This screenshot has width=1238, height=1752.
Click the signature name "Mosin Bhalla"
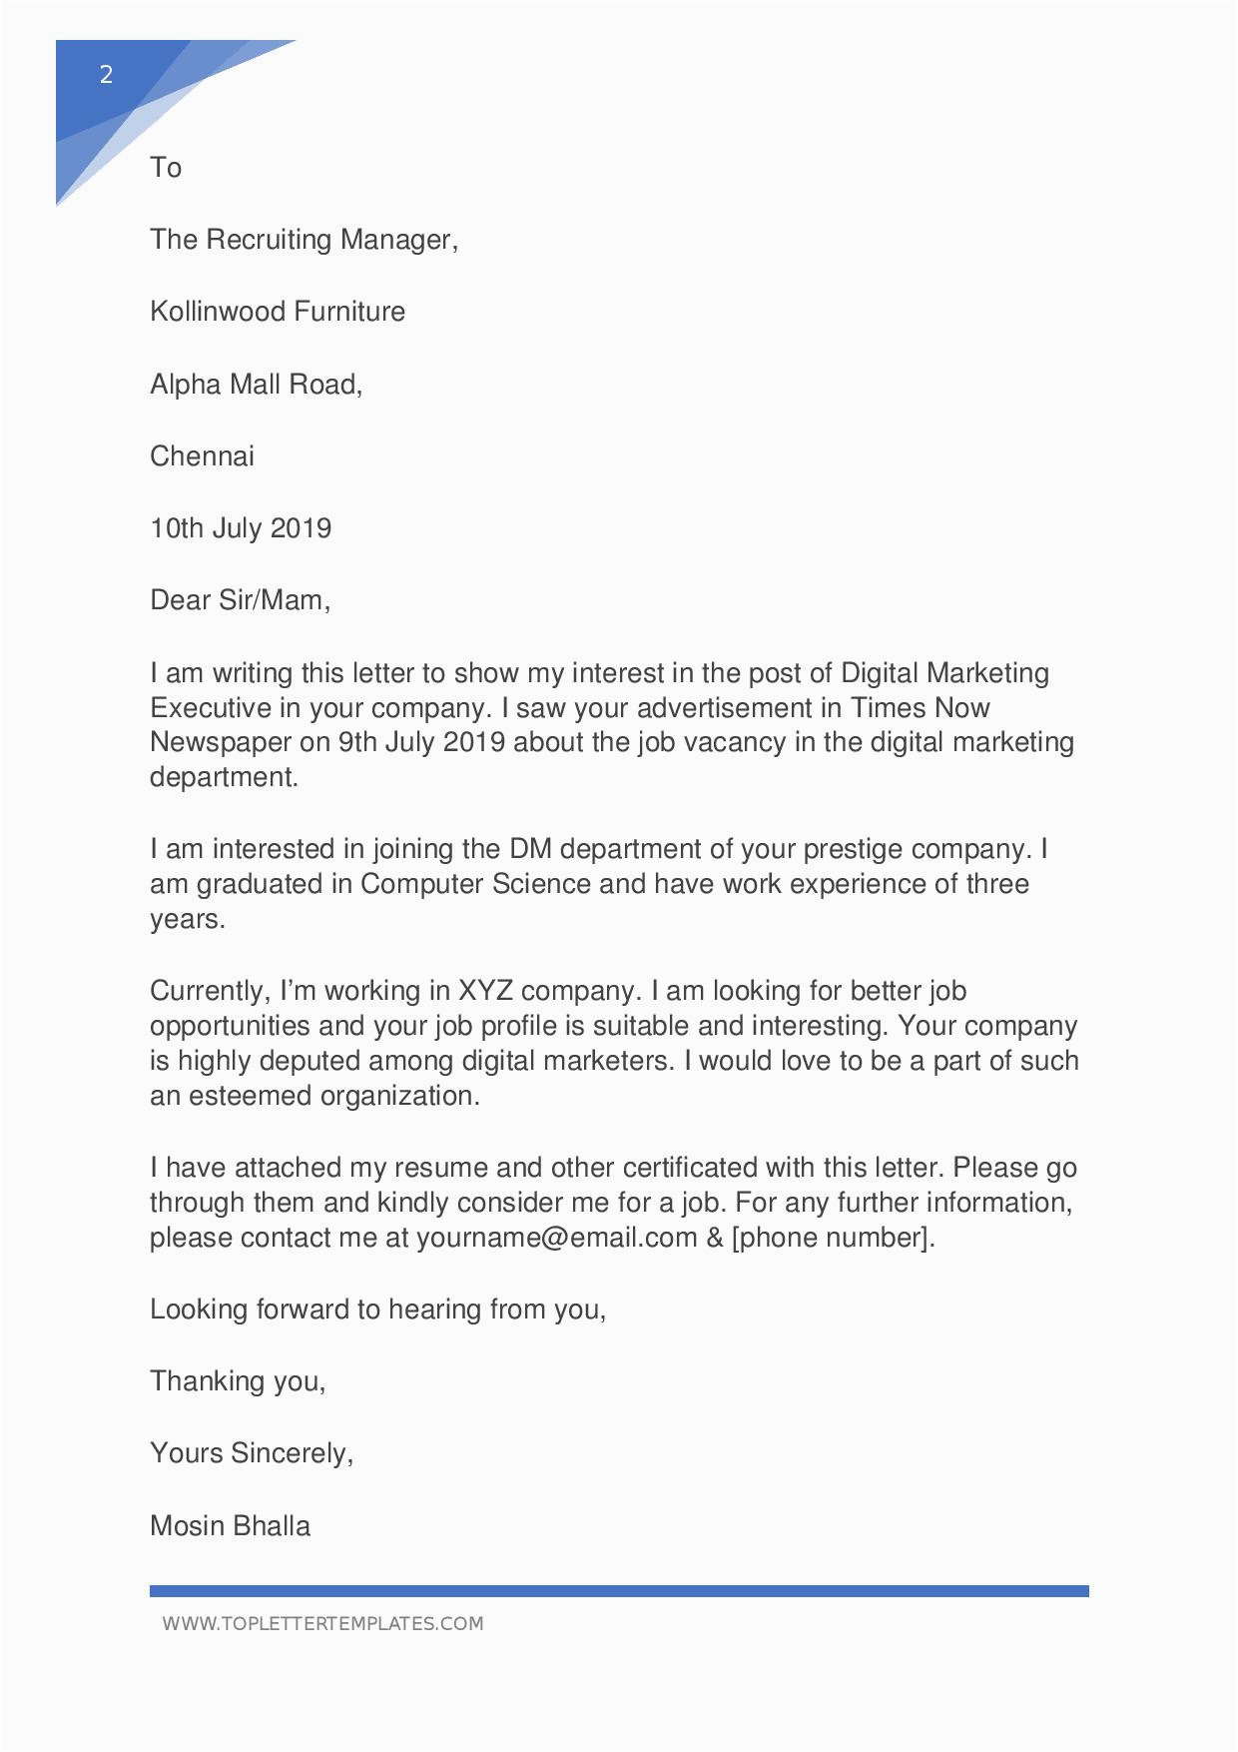pos(230,1525)
